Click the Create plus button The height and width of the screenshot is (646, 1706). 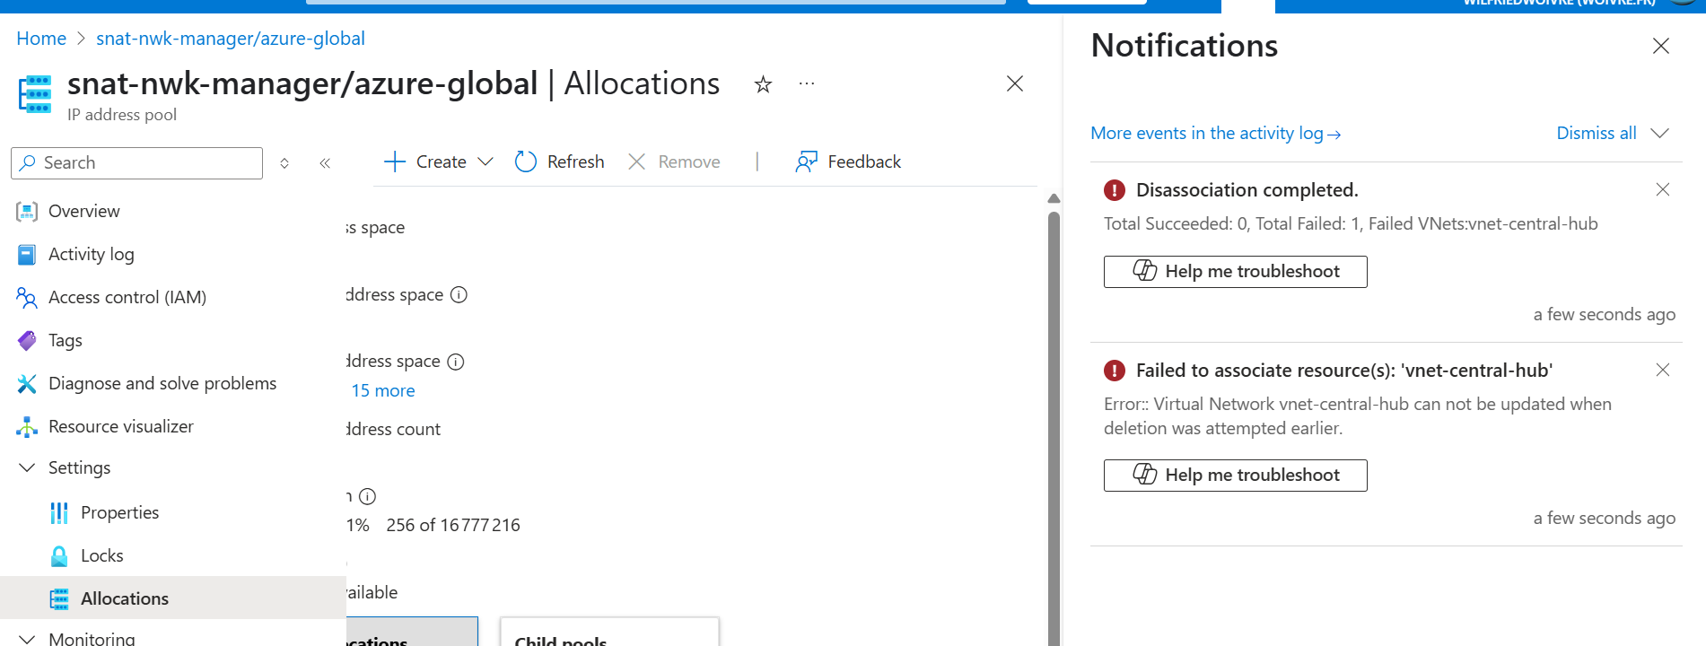(424, 161)
